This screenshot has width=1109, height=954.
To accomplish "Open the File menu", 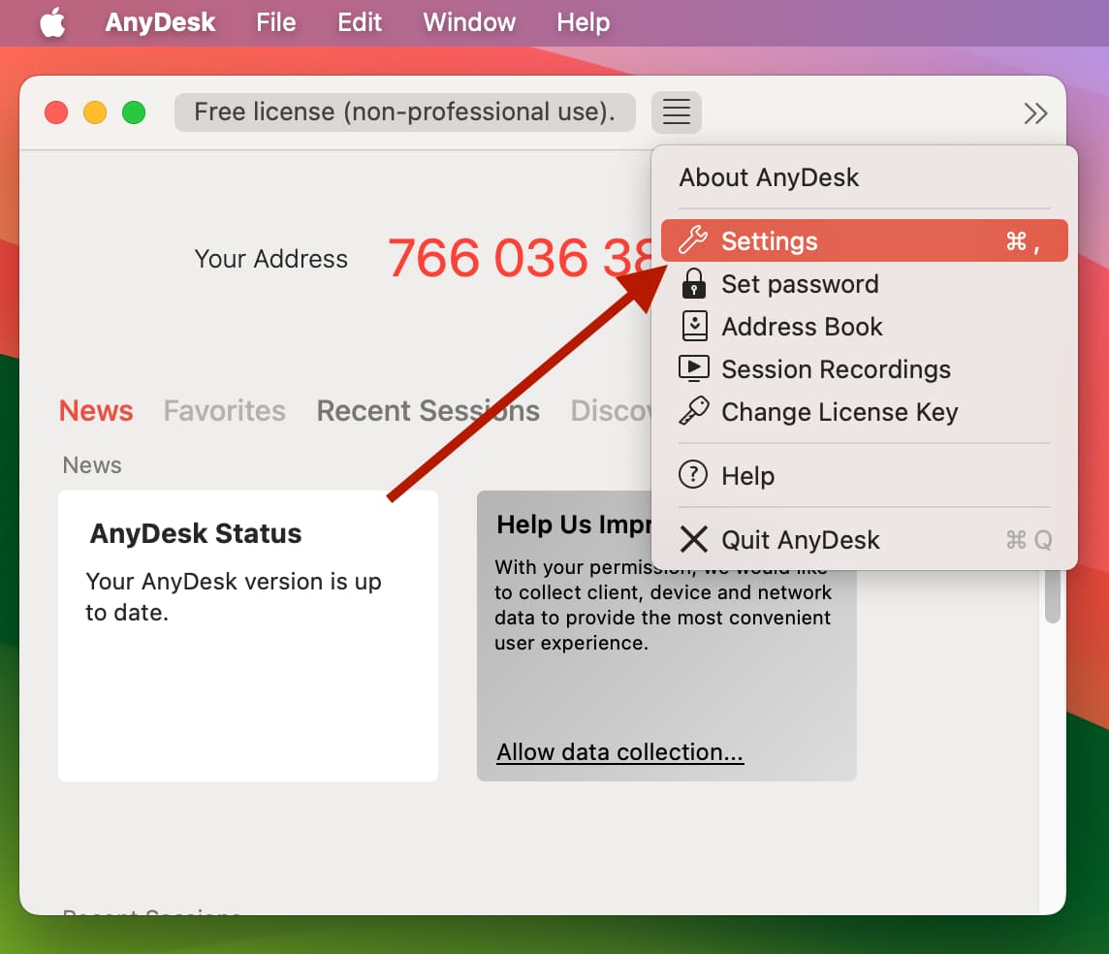I will (276, 22).
